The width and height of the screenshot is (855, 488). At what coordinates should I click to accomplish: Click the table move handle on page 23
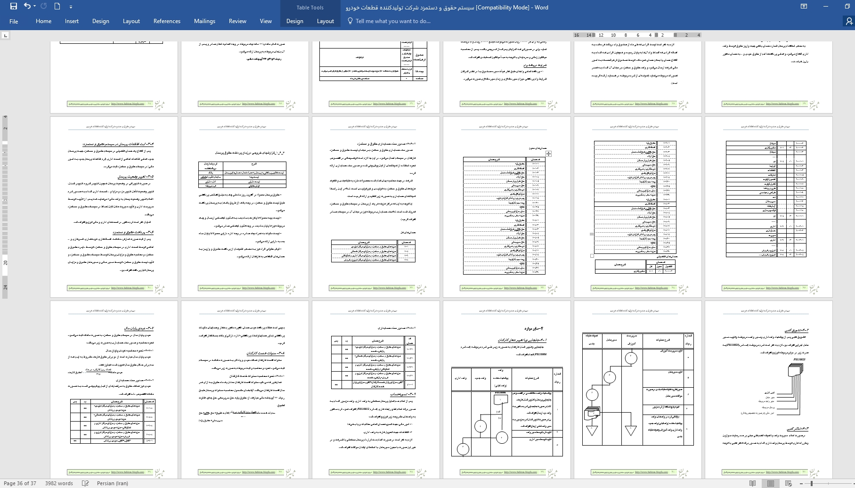click(549, 154)
